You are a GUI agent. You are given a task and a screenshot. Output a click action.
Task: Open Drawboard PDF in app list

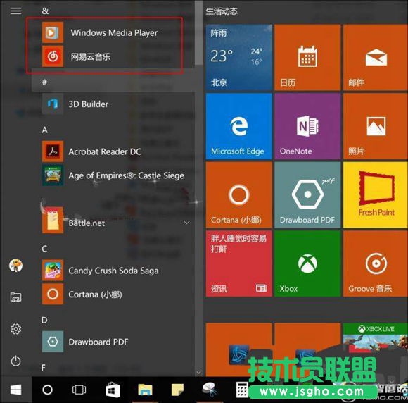click(x=113, y=342)
